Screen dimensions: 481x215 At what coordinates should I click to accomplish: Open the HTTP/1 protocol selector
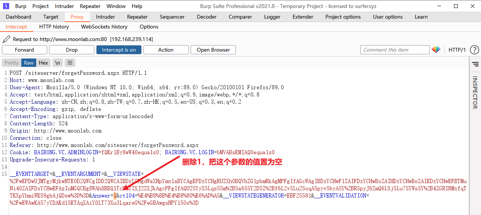[457, 50]
